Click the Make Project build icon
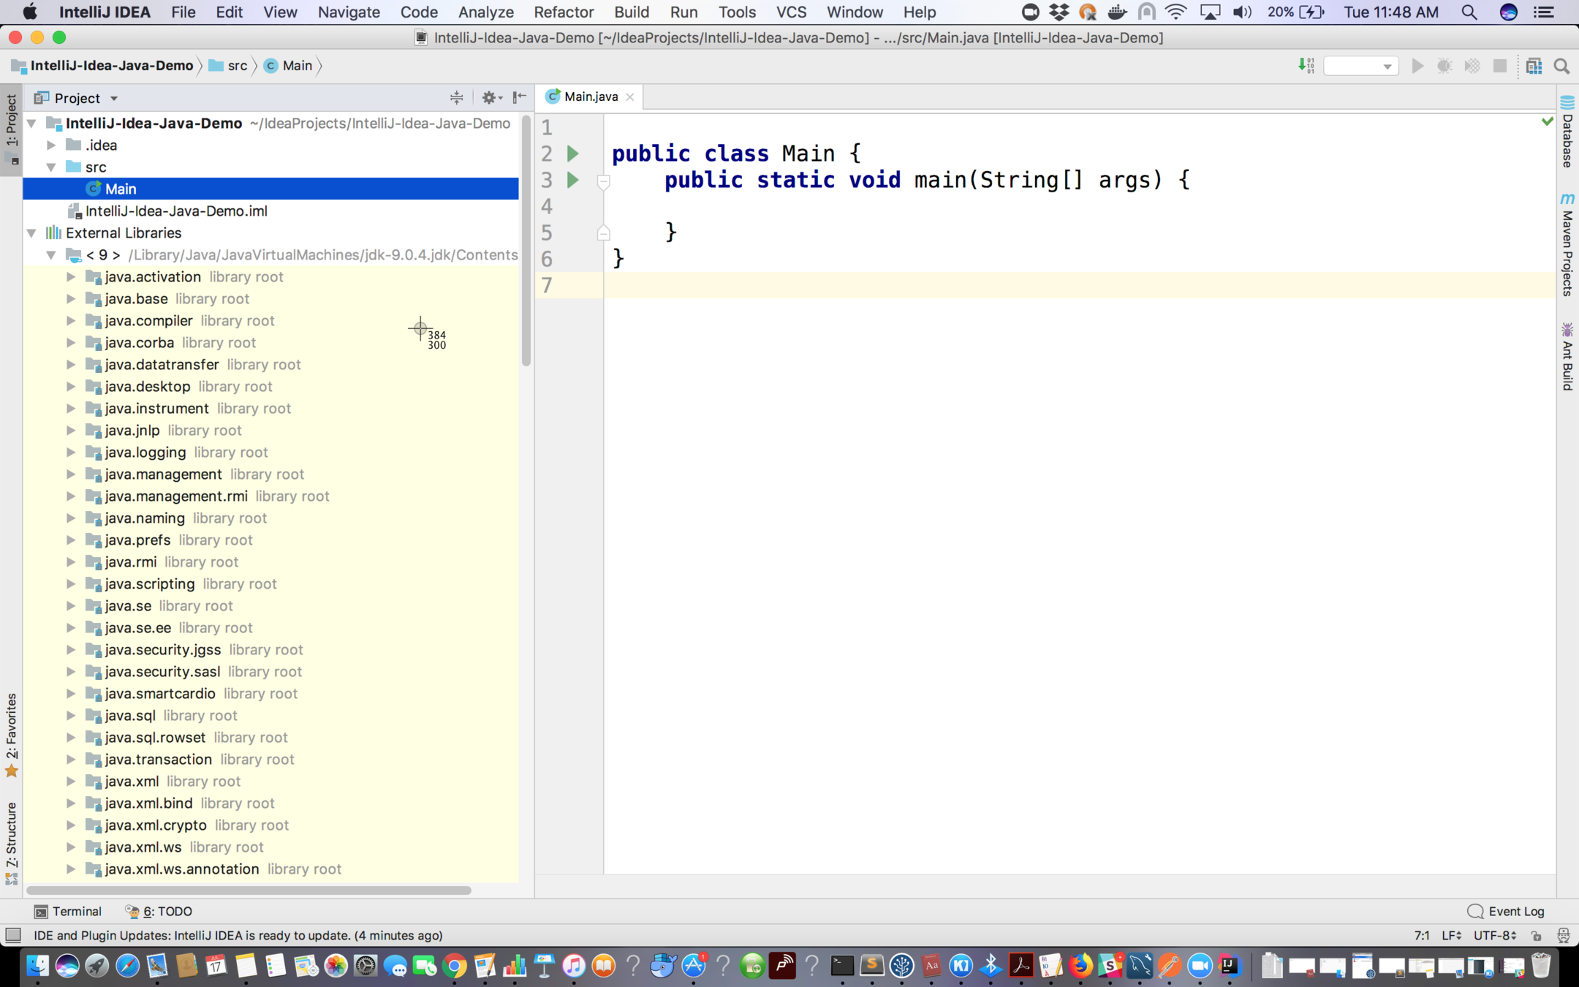This screenshot has width=1579, height=987. [x=1306, y=66]
